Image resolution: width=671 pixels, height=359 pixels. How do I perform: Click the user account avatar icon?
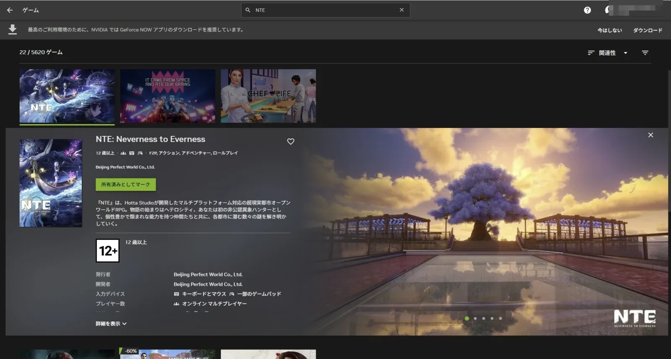coord(608,10)
